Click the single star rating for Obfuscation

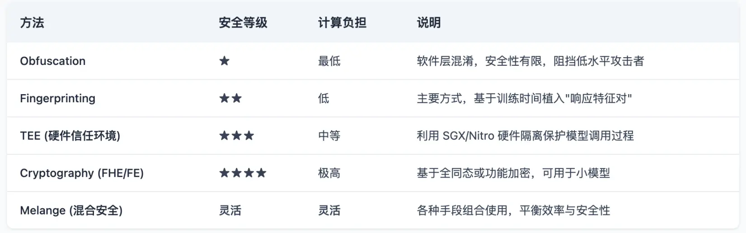click(x=225, y=61)
